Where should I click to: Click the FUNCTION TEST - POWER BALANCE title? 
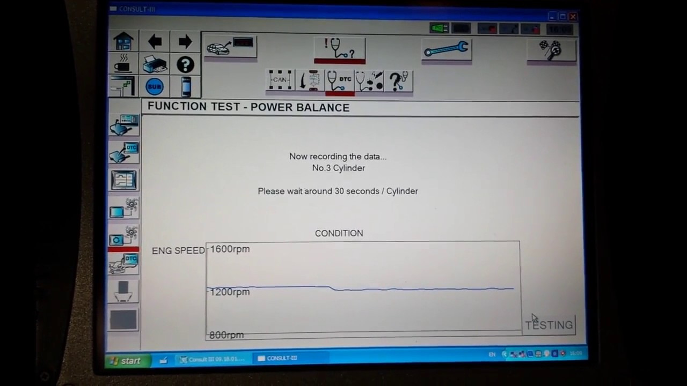coord(249,107)
